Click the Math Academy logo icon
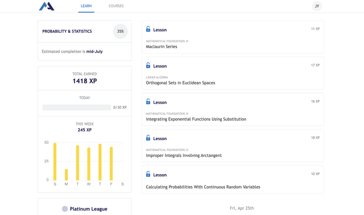The width and height of the screenshot is (364, 215). tap(47, 6)
